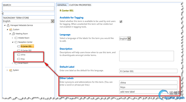The image size is (186, 102).
Task: Switch to the CUSTOM PROPERTIES tab
Action: 80,5
